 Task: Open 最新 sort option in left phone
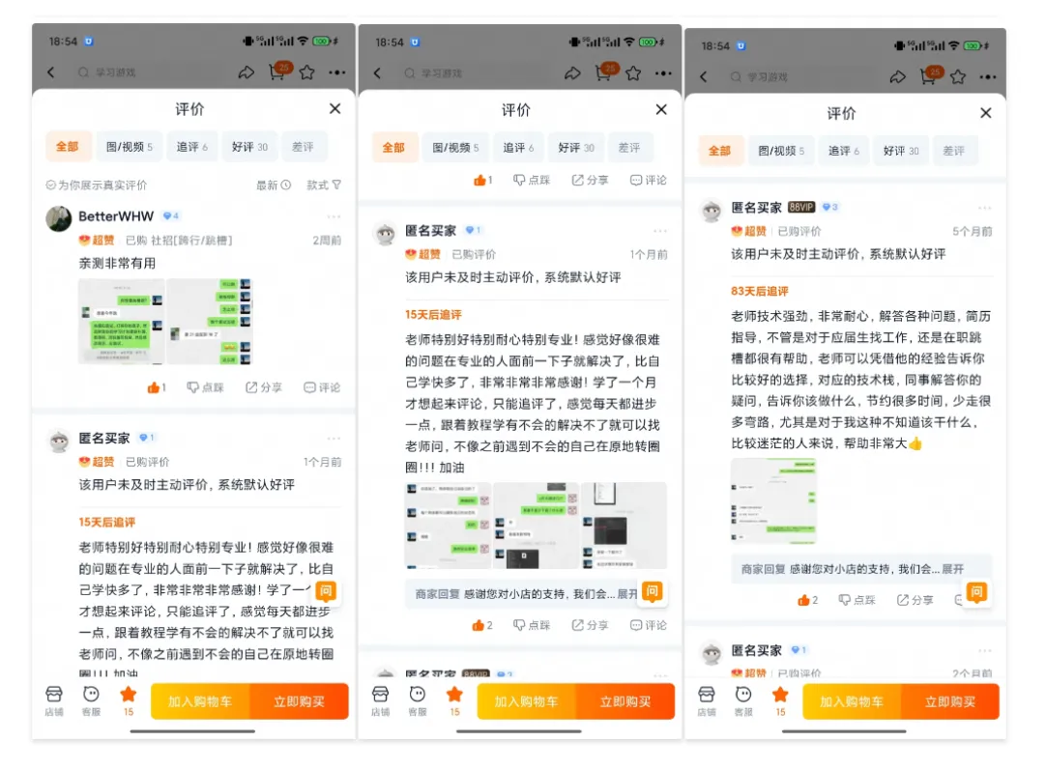[274, 185]
